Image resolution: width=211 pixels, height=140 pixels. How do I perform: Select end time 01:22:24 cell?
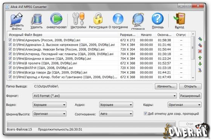[164, 59]
